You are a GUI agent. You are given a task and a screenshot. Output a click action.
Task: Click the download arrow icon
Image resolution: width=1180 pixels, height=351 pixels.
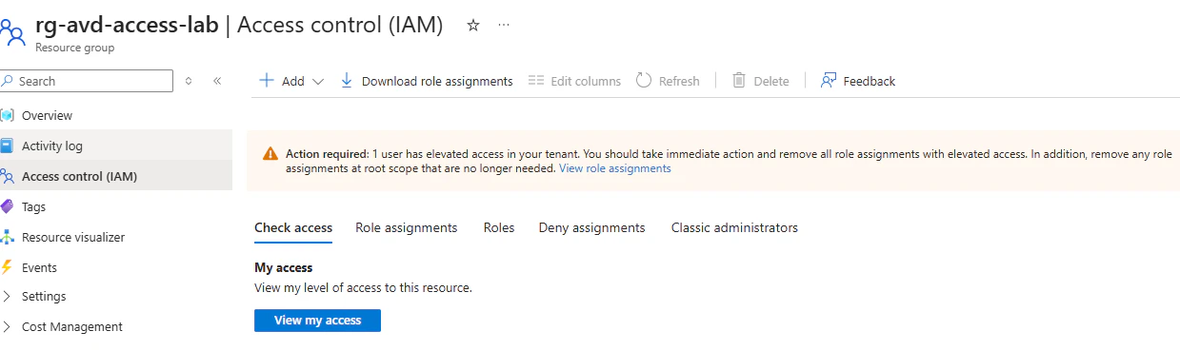click(x=347, y=81)
